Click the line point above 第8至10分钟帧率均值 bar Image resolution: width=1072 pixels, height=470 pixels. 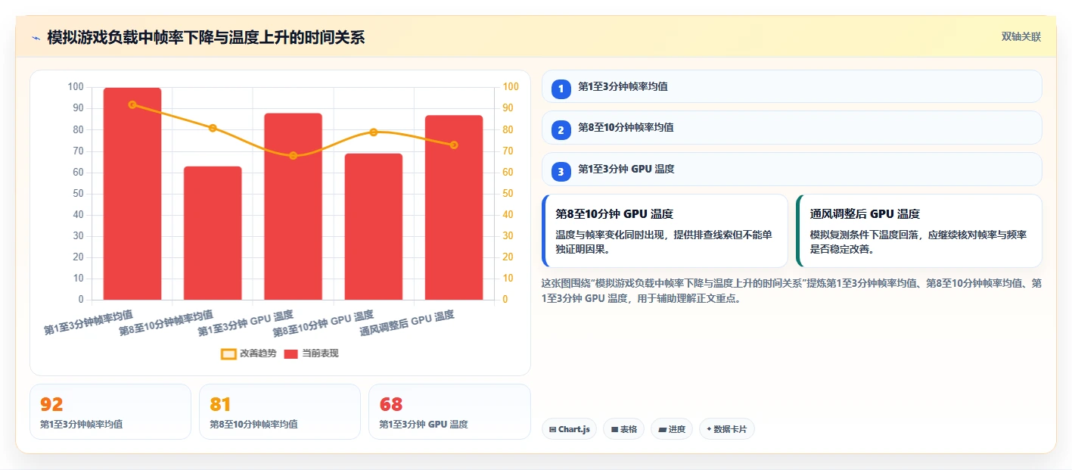pos(213,128)
